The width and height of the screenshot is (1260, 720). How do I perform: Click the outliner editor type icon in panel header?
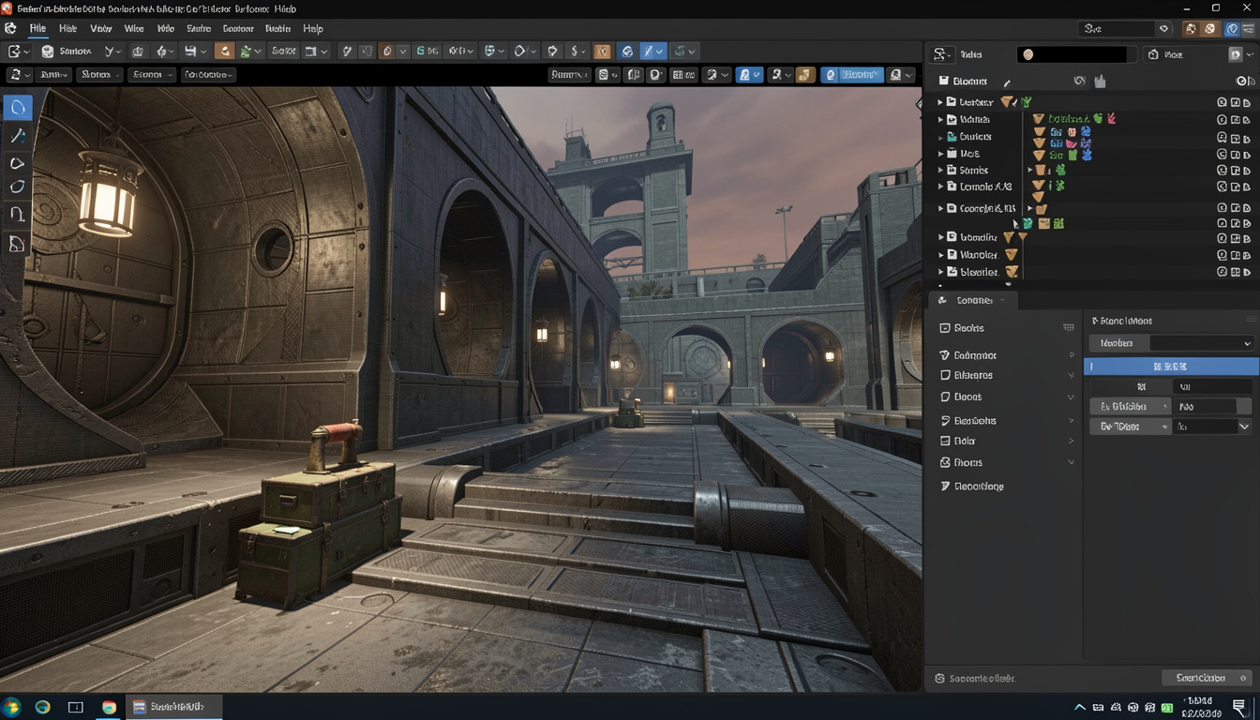(x=942, y=54)
